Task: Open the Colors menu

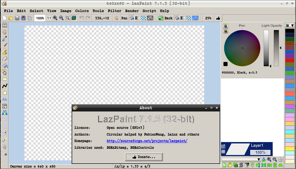Action: tap(82, 11)
